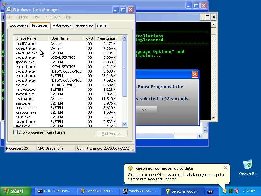Minimize the console window

pos(202,17)
